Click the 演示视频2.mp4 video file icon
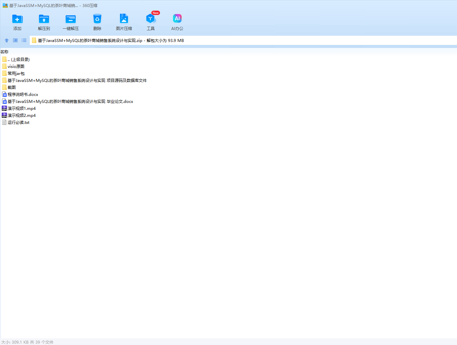 coord(4,115)
